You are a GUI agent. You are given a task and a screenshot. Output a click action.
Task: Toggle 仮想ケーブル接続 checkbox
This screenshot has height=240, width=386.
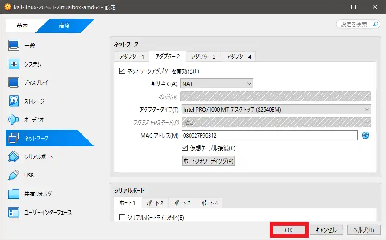(x=184, y=148)
